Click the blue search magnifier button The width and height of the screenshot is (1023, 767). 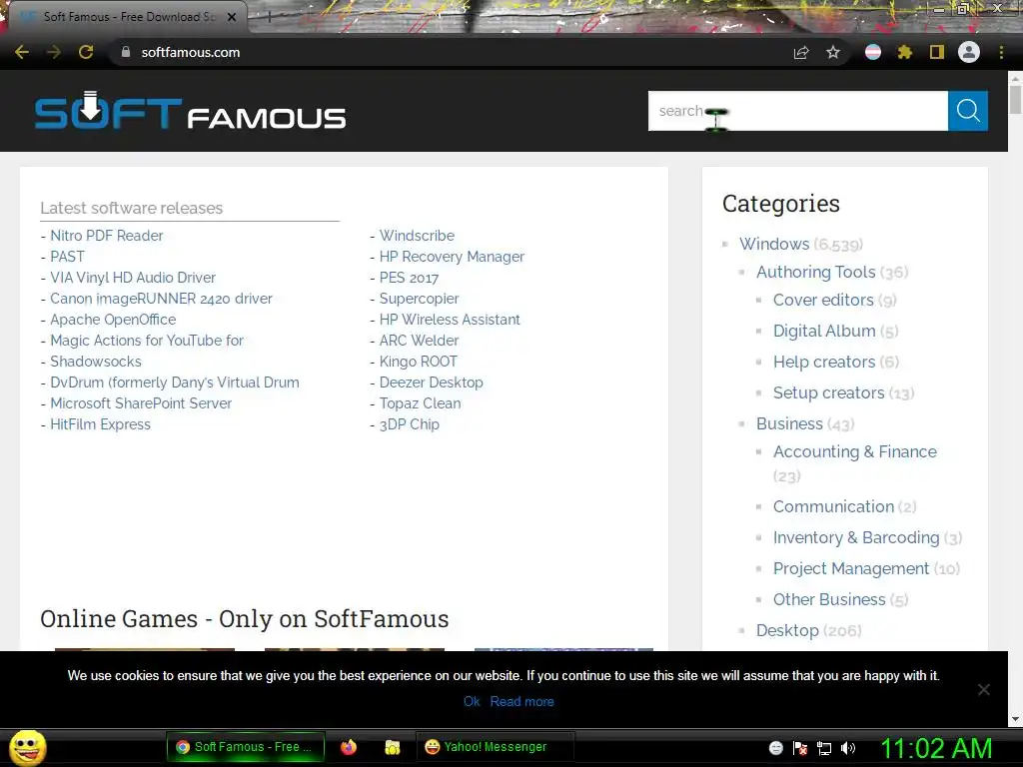click(x=967, y=111)
